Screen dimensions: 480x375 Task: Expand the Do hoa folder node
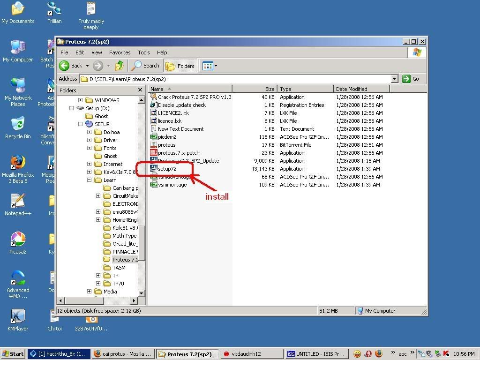[89, 132]
